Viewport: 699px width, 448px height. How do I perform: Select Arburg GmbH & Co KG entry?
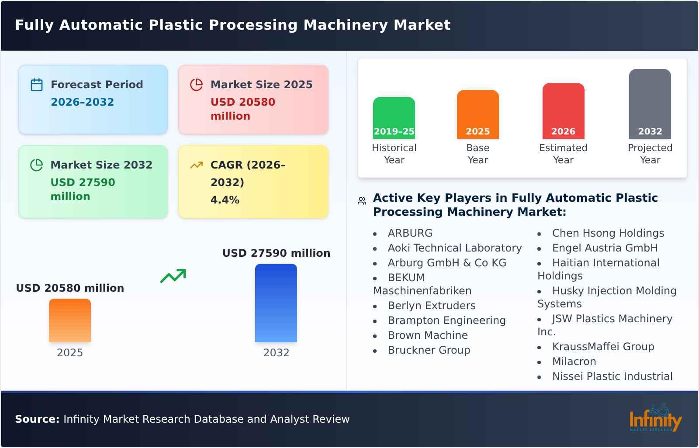(447, 263)
